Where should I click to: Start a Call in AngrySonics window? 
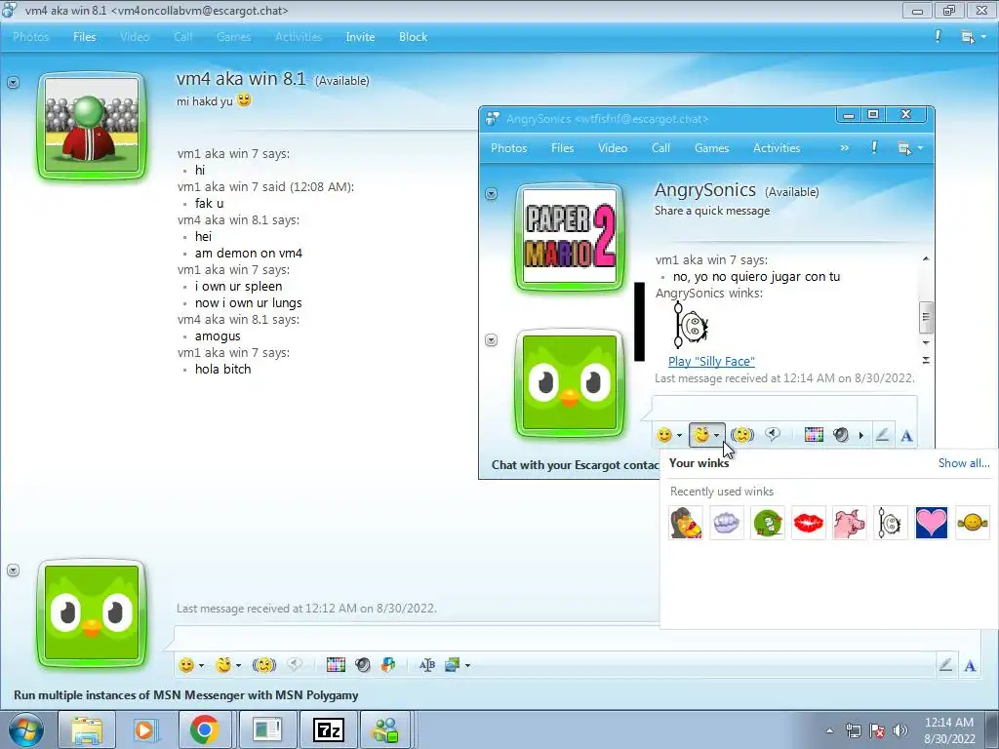pos(660,148)
